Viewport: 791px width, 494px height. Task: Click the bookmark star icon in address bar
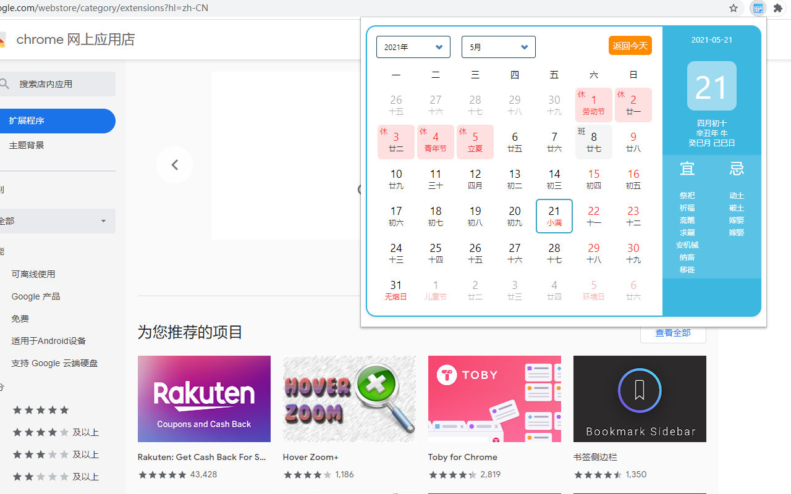pyautogui.click(x=734, y=8)
